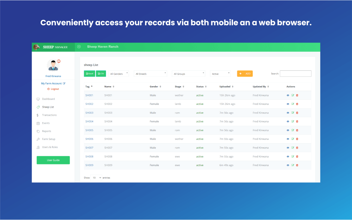This screenshot has width=352, height=220.
Task: Open Transactions in the sidebar
Action: (49, 115)
